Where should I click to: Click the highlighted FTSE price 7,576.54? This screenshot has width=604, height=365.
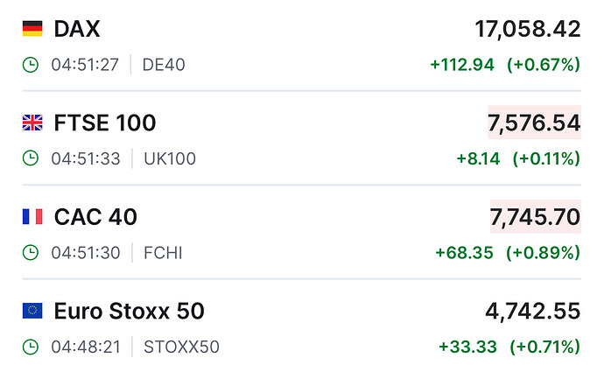pos(534,123)
